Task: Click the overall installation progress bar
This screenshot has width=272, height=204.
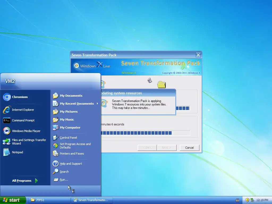Action: pyautogui.click(x=145, y=133)
